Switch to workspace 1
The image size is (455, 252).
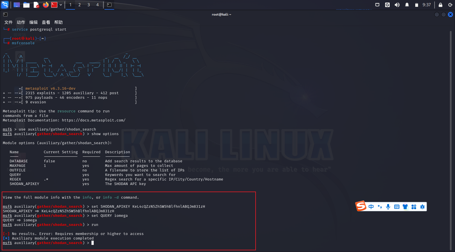pos(70,5)
